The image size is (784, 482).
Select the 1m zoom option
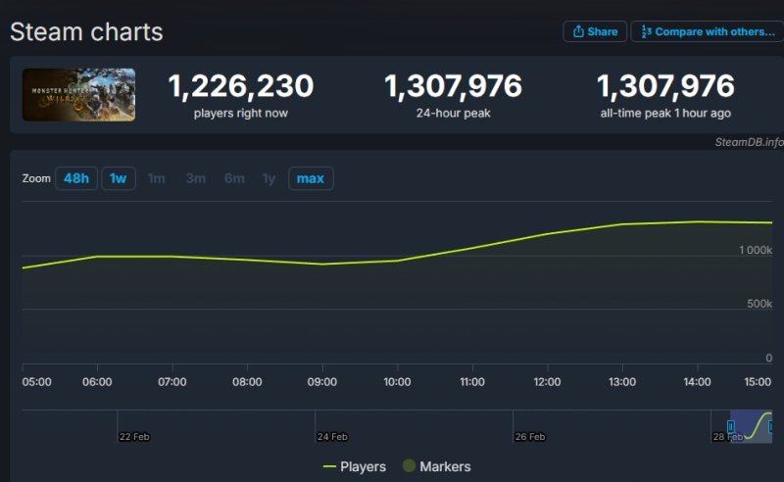[x=156, y=178]
